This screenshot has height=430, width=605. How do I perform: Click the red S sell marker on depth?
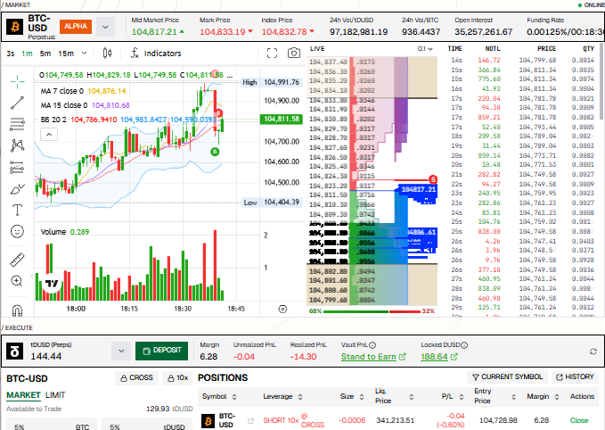(x=433, y=179)
